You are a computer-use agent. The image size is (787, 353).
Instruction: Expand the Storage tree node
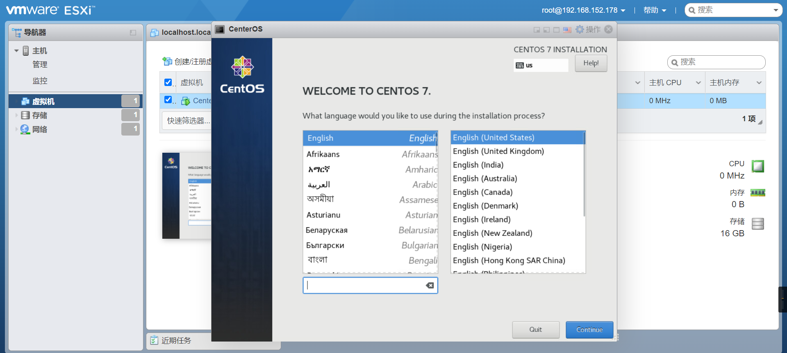[16, 115]
